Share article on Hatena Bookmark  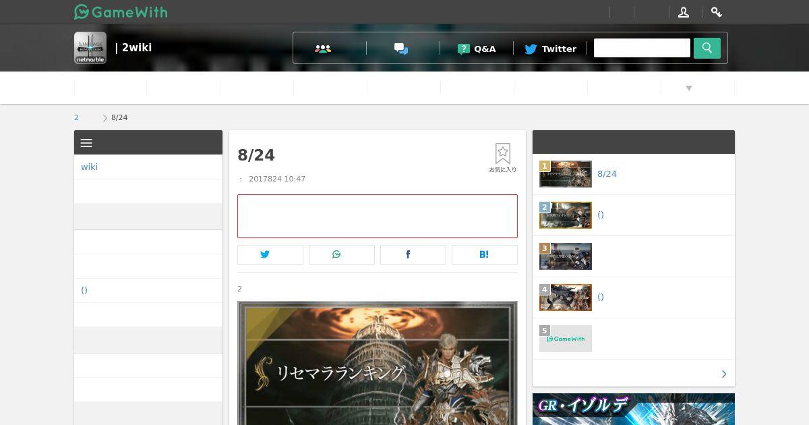tap(485, 254)
